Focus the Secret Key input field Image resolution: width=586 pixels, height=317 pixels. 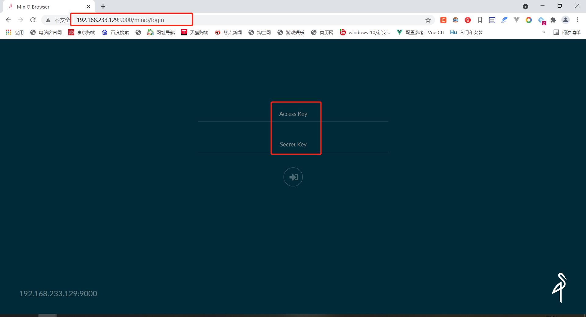[293, 144]
